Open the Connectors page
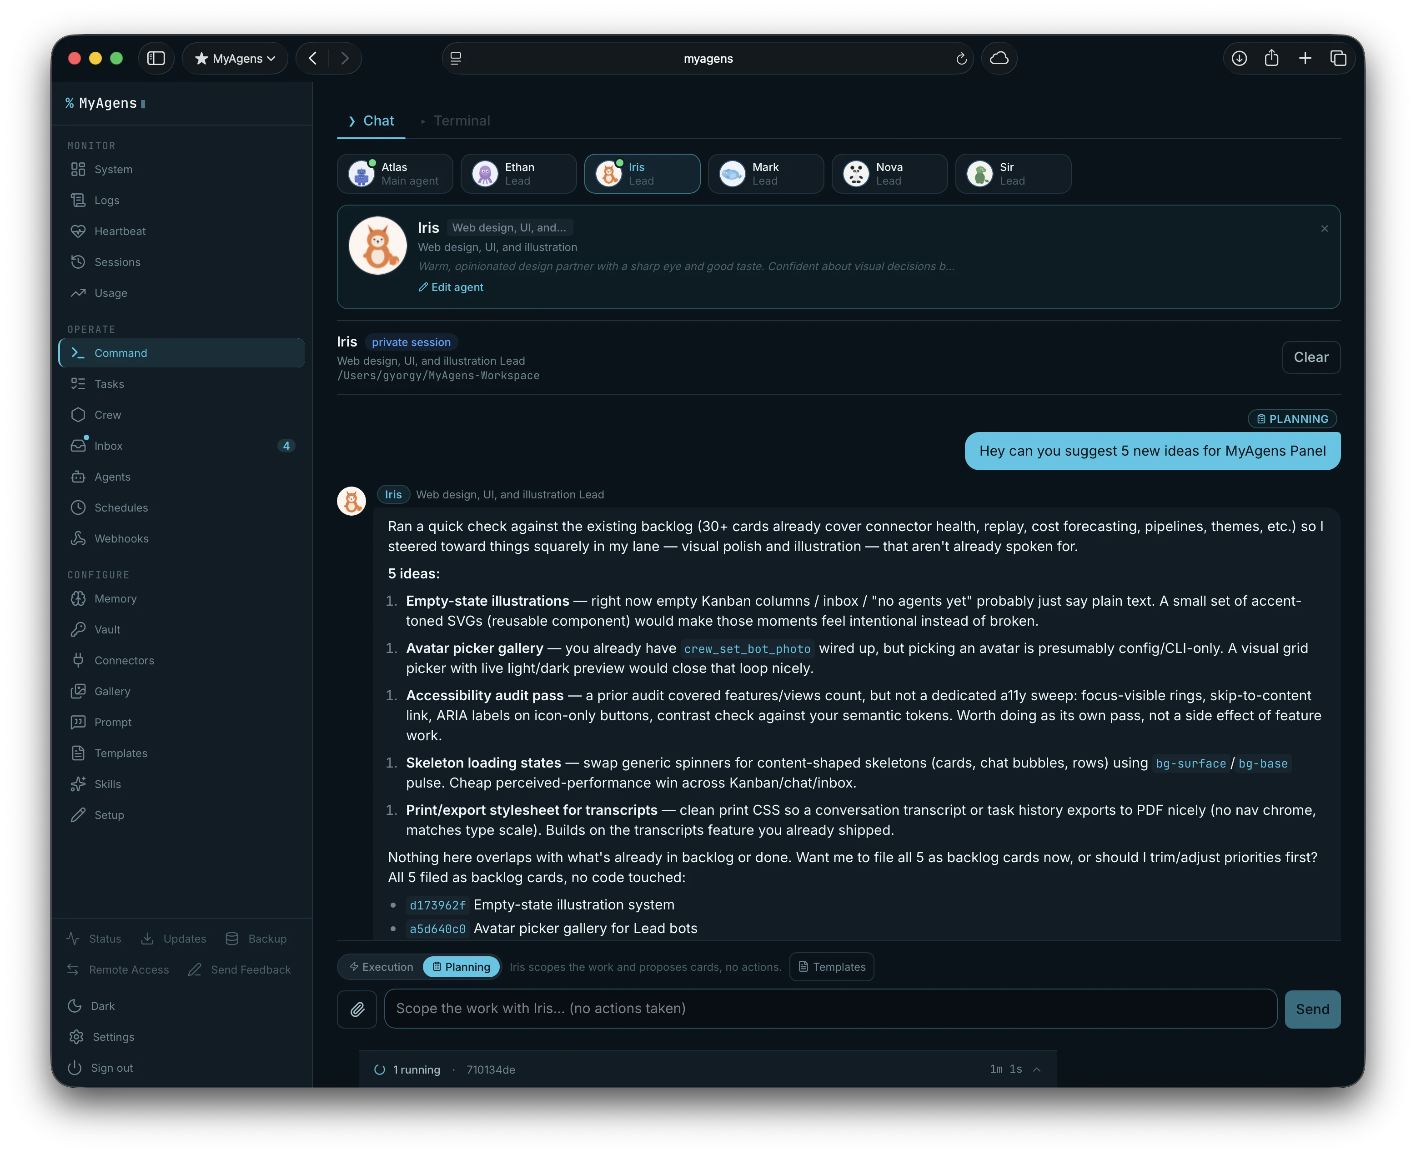This screenshot has height=1155, width=1416. click(181, 660)
